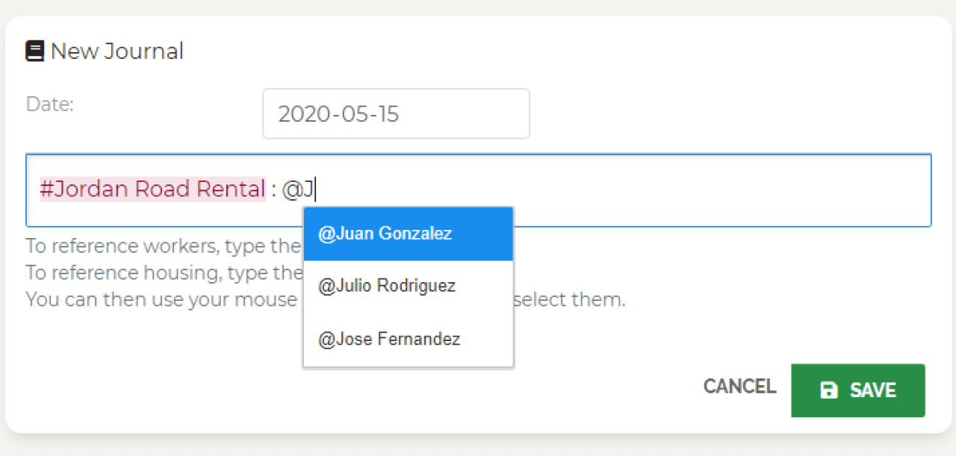Click the book icon beside New Journal
The width and height of the screenshot is (956, 456).
pyautogui.click(x=34, y=51)
